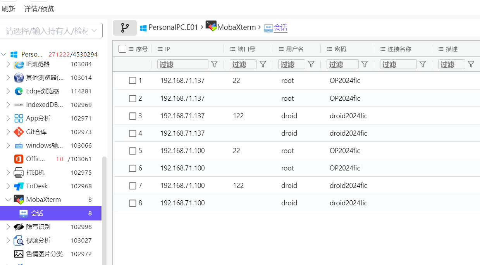Click the 隐写识别 eye icon entry
This screenshot has height=265, width=480.
click(19, 227)
